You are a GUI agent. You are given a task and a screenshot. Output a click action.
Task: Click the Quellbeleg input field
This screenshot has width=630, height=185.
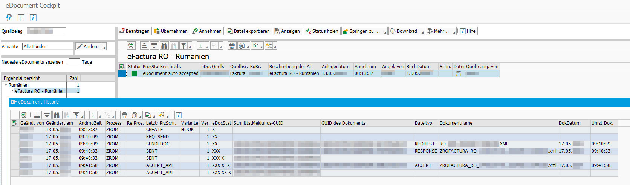[46, 31]
